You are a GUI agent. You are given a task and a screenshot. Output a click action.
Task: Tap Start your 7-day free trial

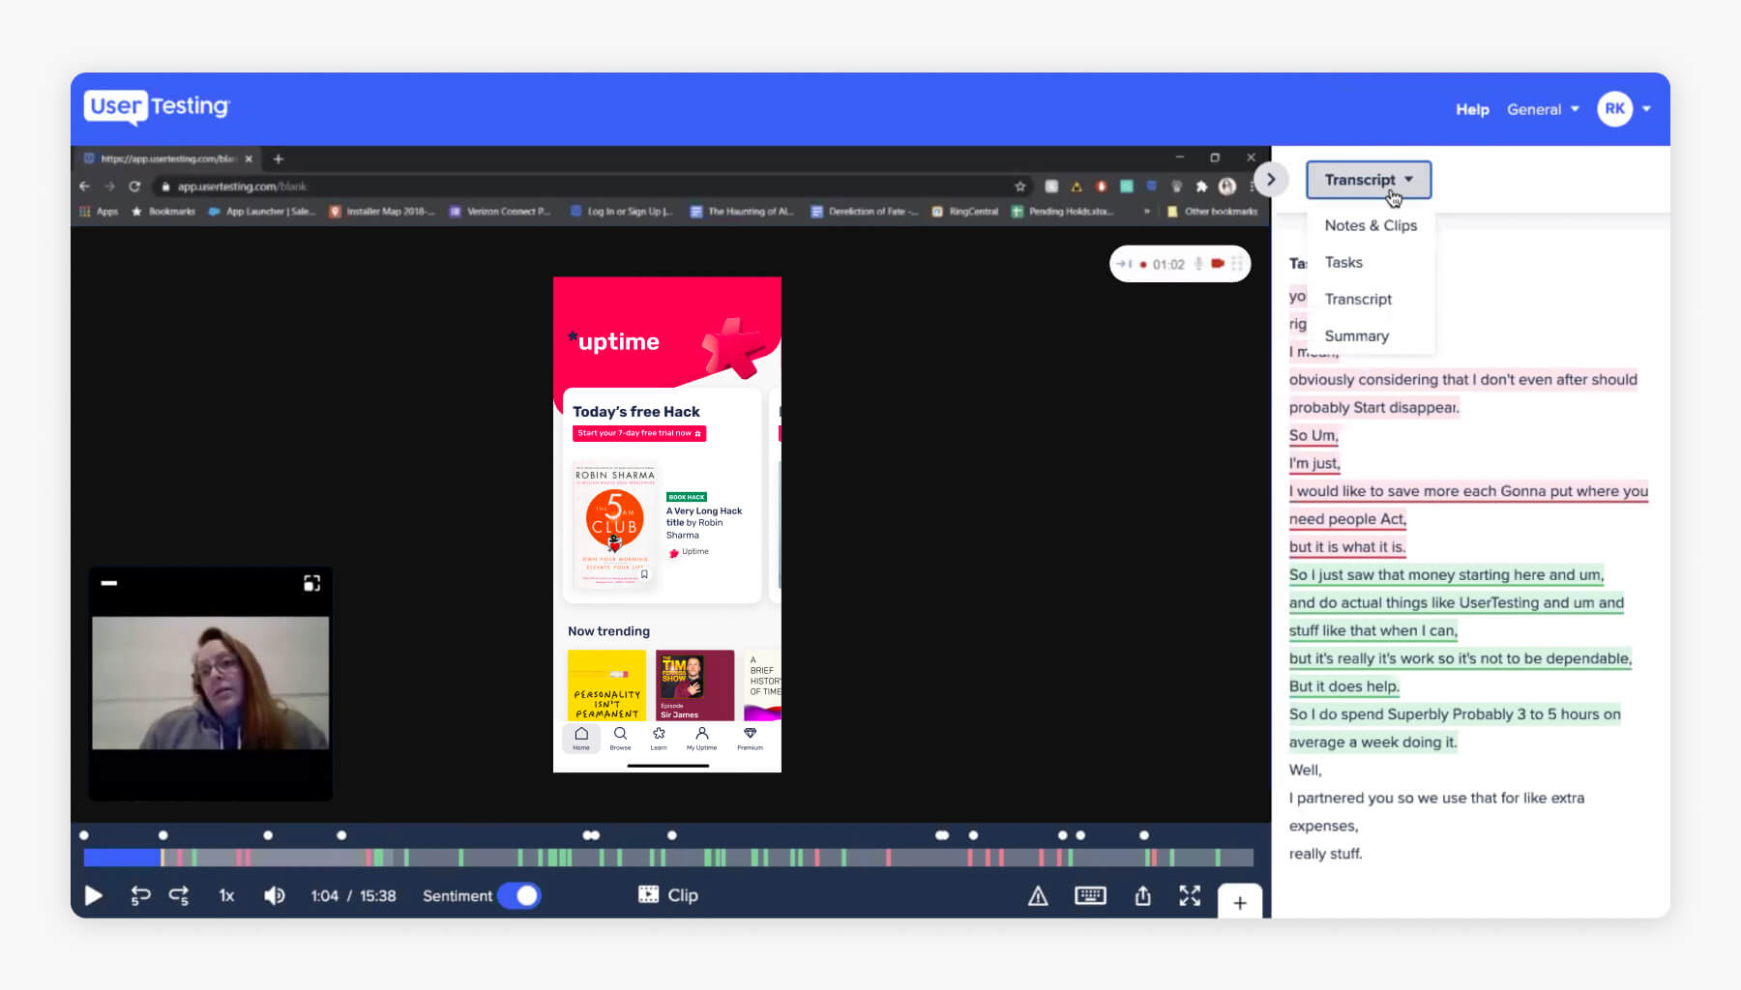pos(638,433)
